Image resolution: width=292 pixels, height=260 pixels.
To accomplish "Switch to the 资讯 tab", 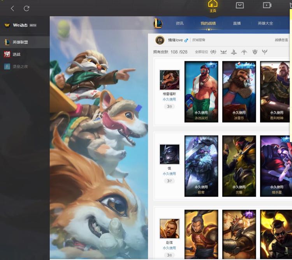I will coord(179,23).
